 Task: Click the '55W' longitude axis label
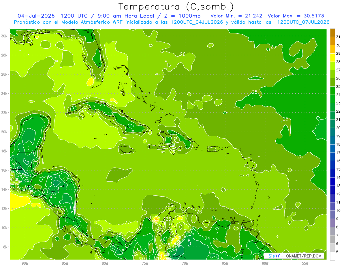tap(305, 263)
